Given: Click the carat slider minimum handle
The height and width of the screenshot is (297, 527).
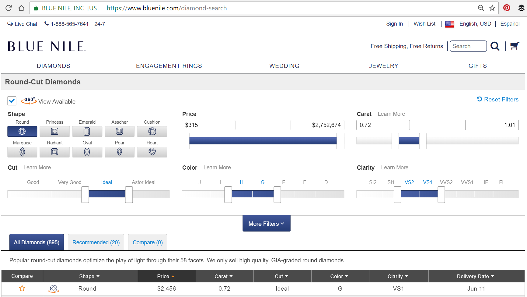Looking at the screenshot, I should pos(395,141).
